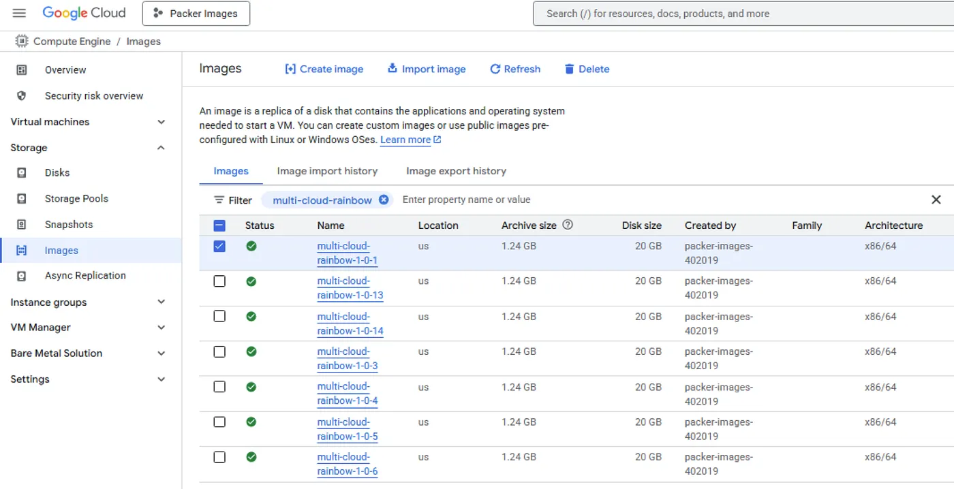The width and height of the screenshot is (954, 489).
Task: Open the hamburger navigation menu
Action: 19,14
